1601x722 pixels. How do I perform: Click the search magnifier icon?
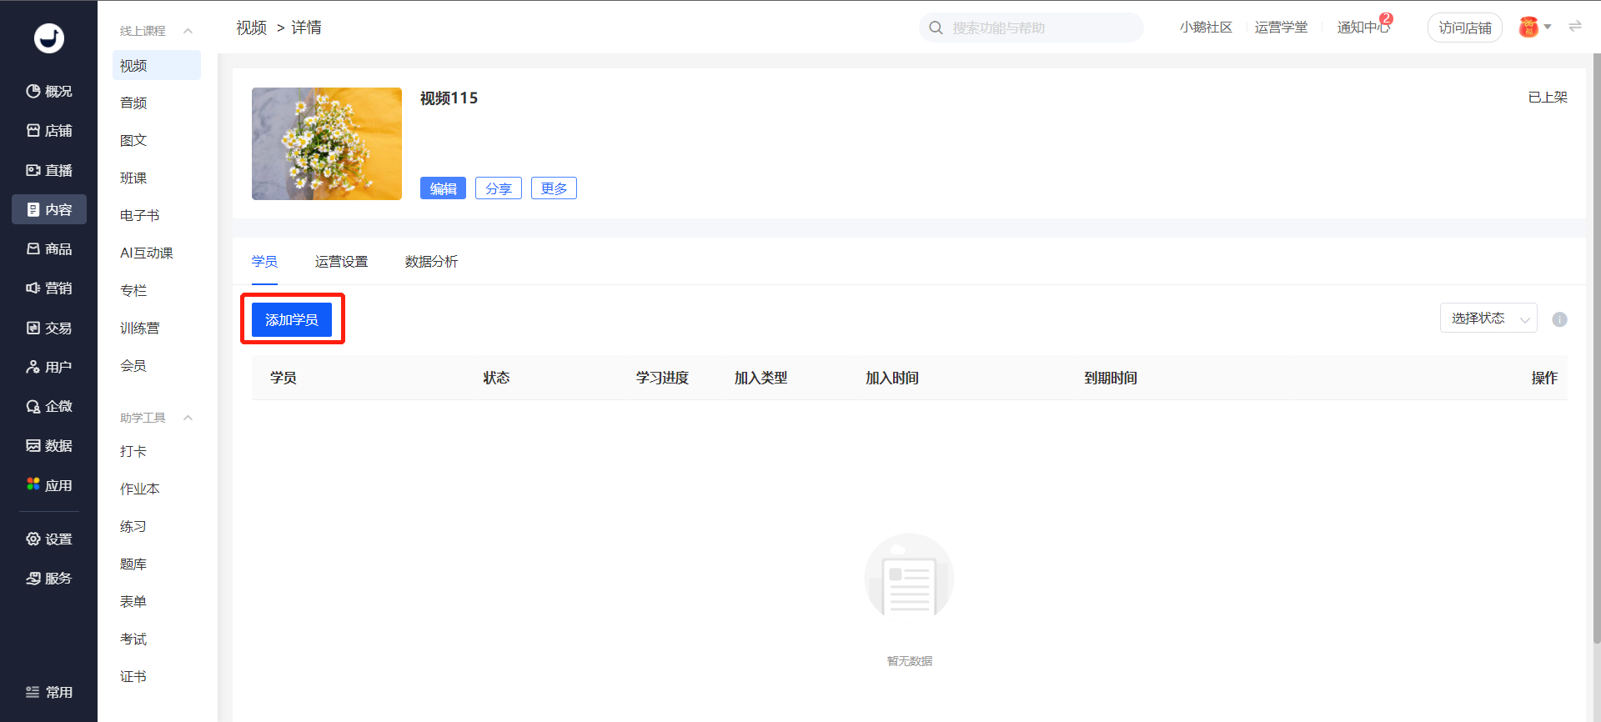(936, 28)
